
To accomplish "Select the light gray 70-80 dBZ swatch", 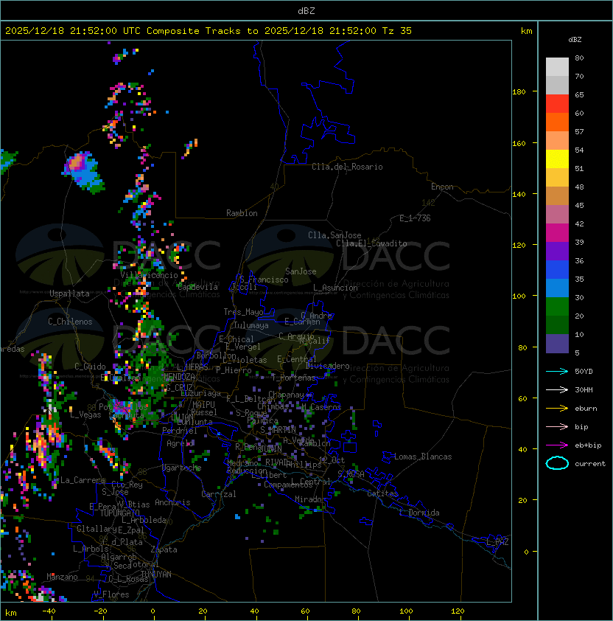I will (x=557, y=66).
